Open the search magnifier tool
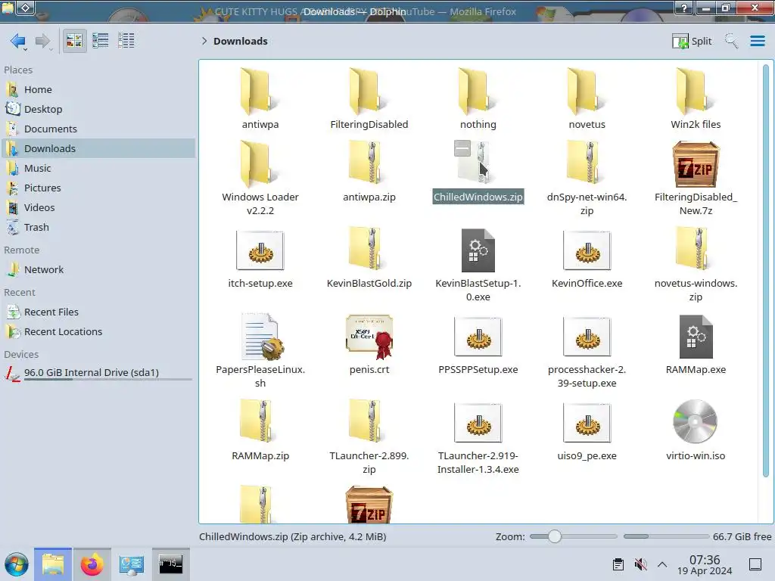 click(x=731, y=41)
